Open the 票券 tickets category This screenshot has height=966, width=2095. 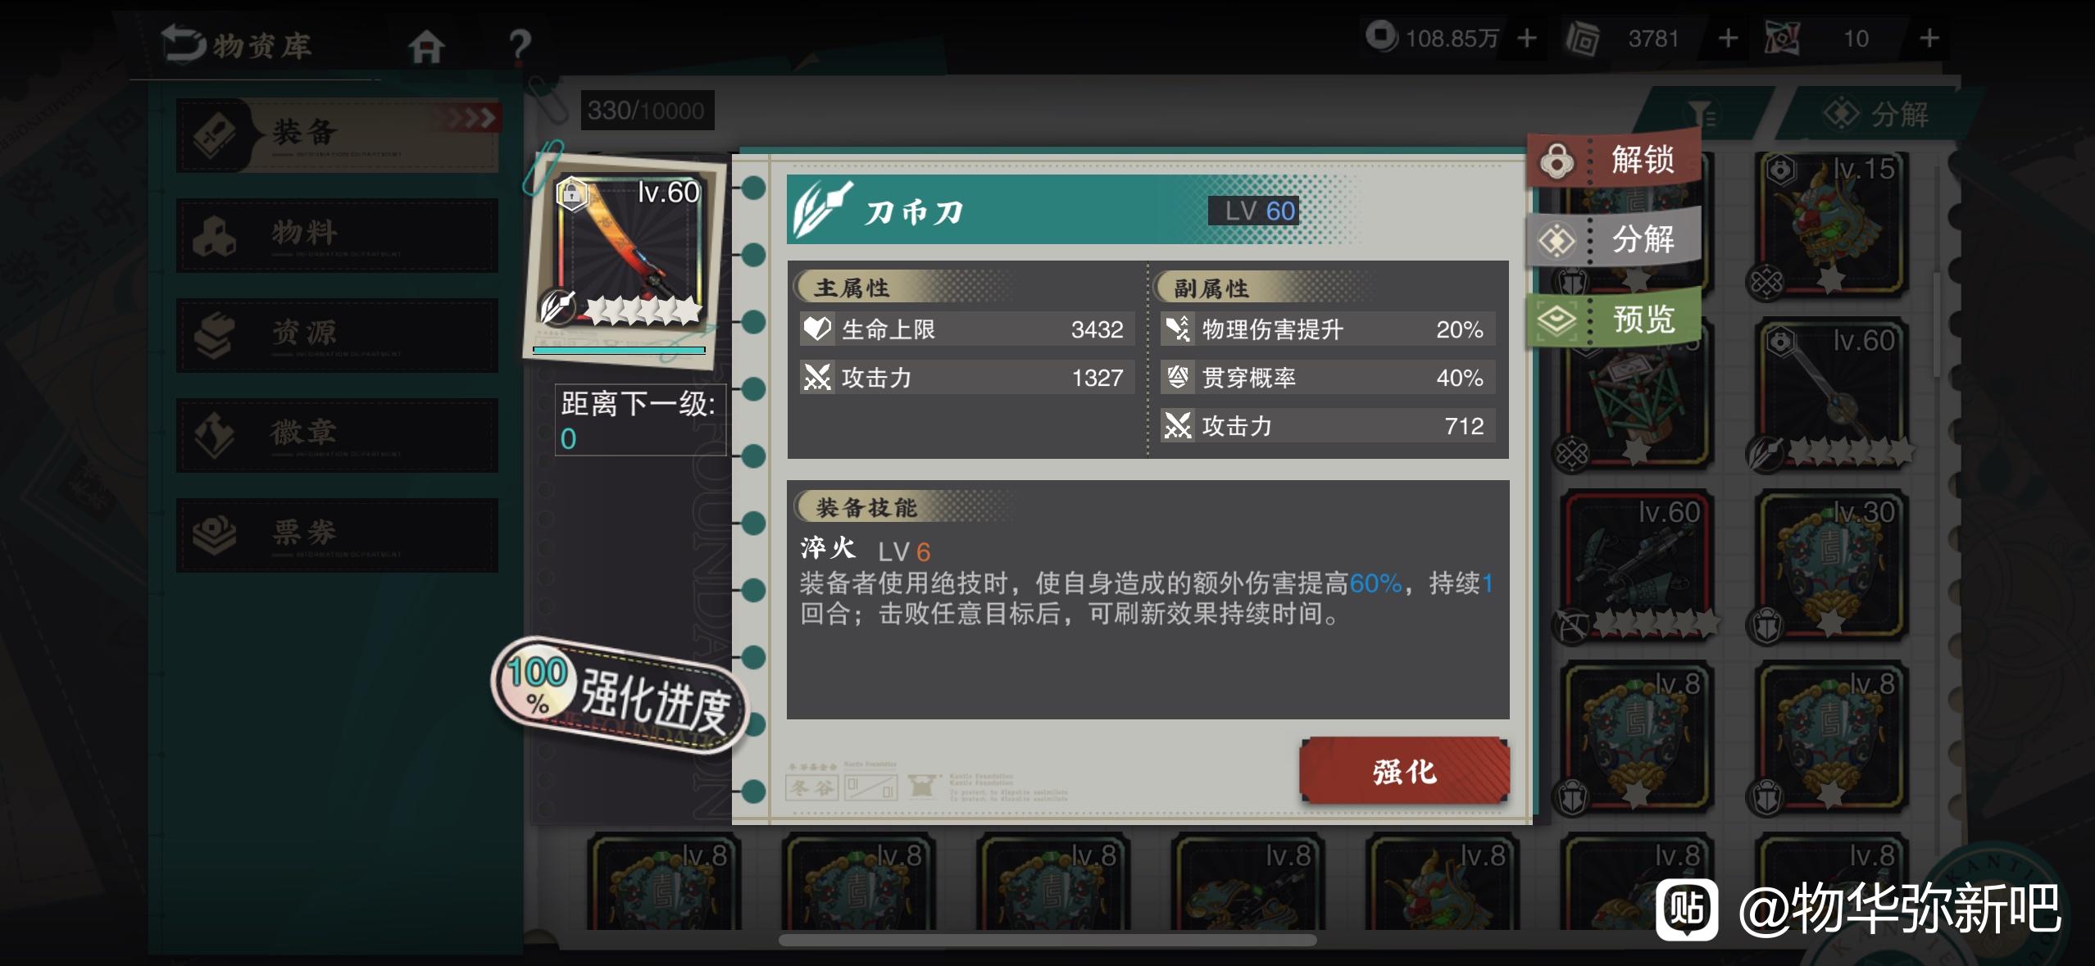click(x=337, y=535)
